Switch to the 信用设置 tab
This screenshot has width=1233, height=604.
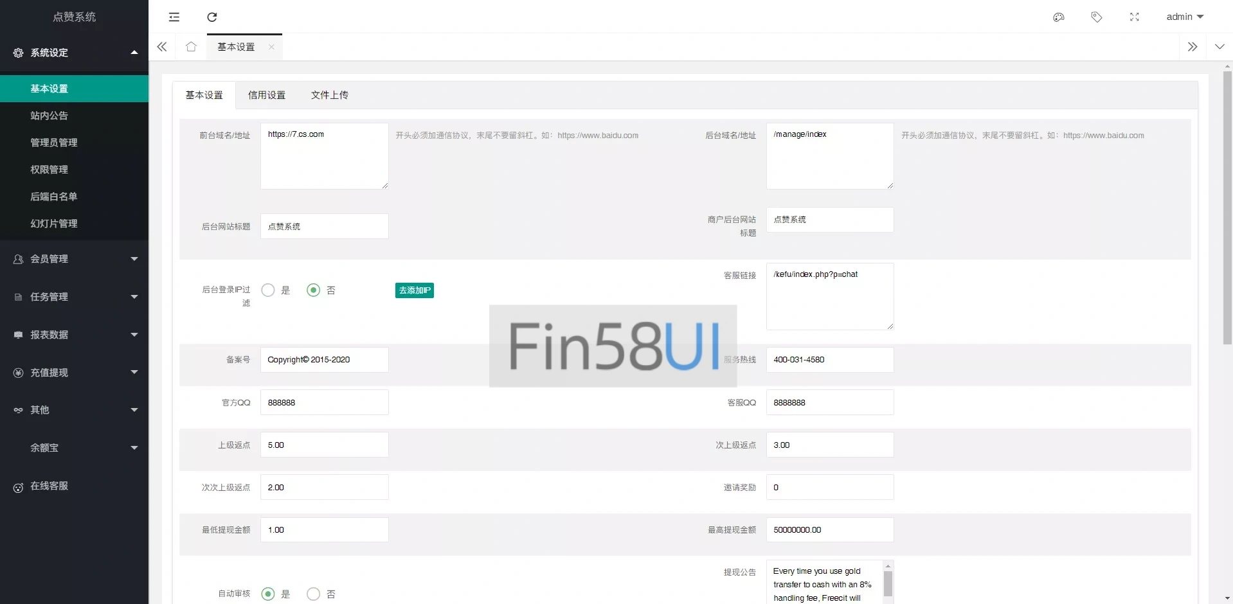(267, 95)
